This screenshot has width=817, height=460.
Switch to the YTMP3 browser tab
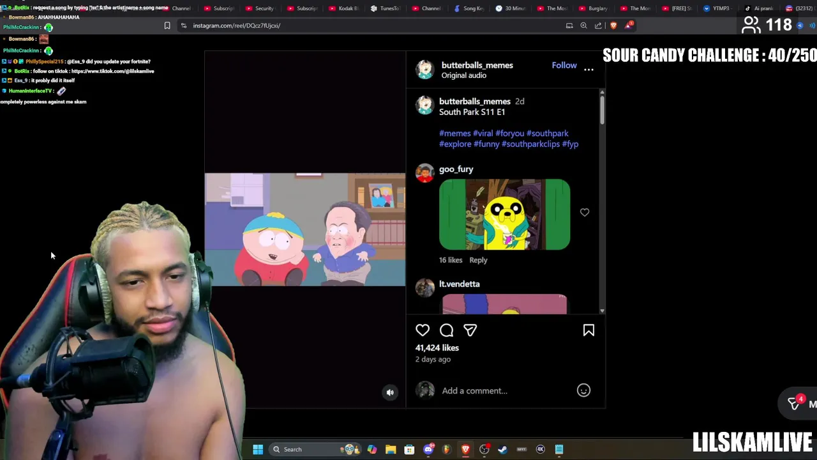tap(717, 8)
